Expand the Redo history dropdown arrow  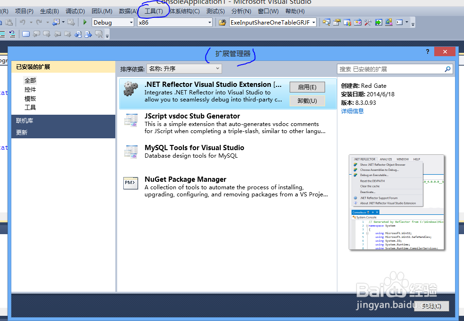tap(47, 22)
